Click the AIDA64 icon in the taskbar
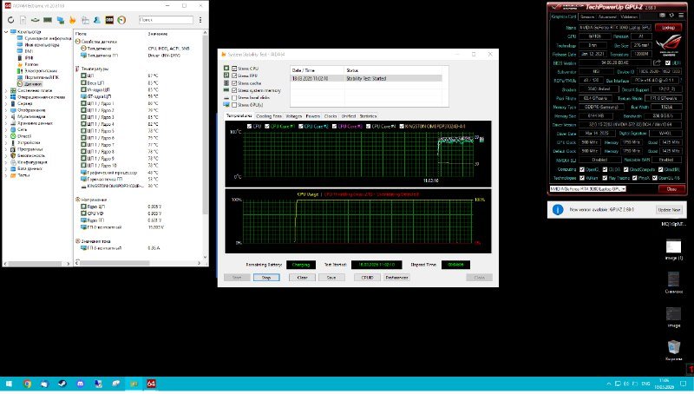694x394 pixels. pos(151,383)
